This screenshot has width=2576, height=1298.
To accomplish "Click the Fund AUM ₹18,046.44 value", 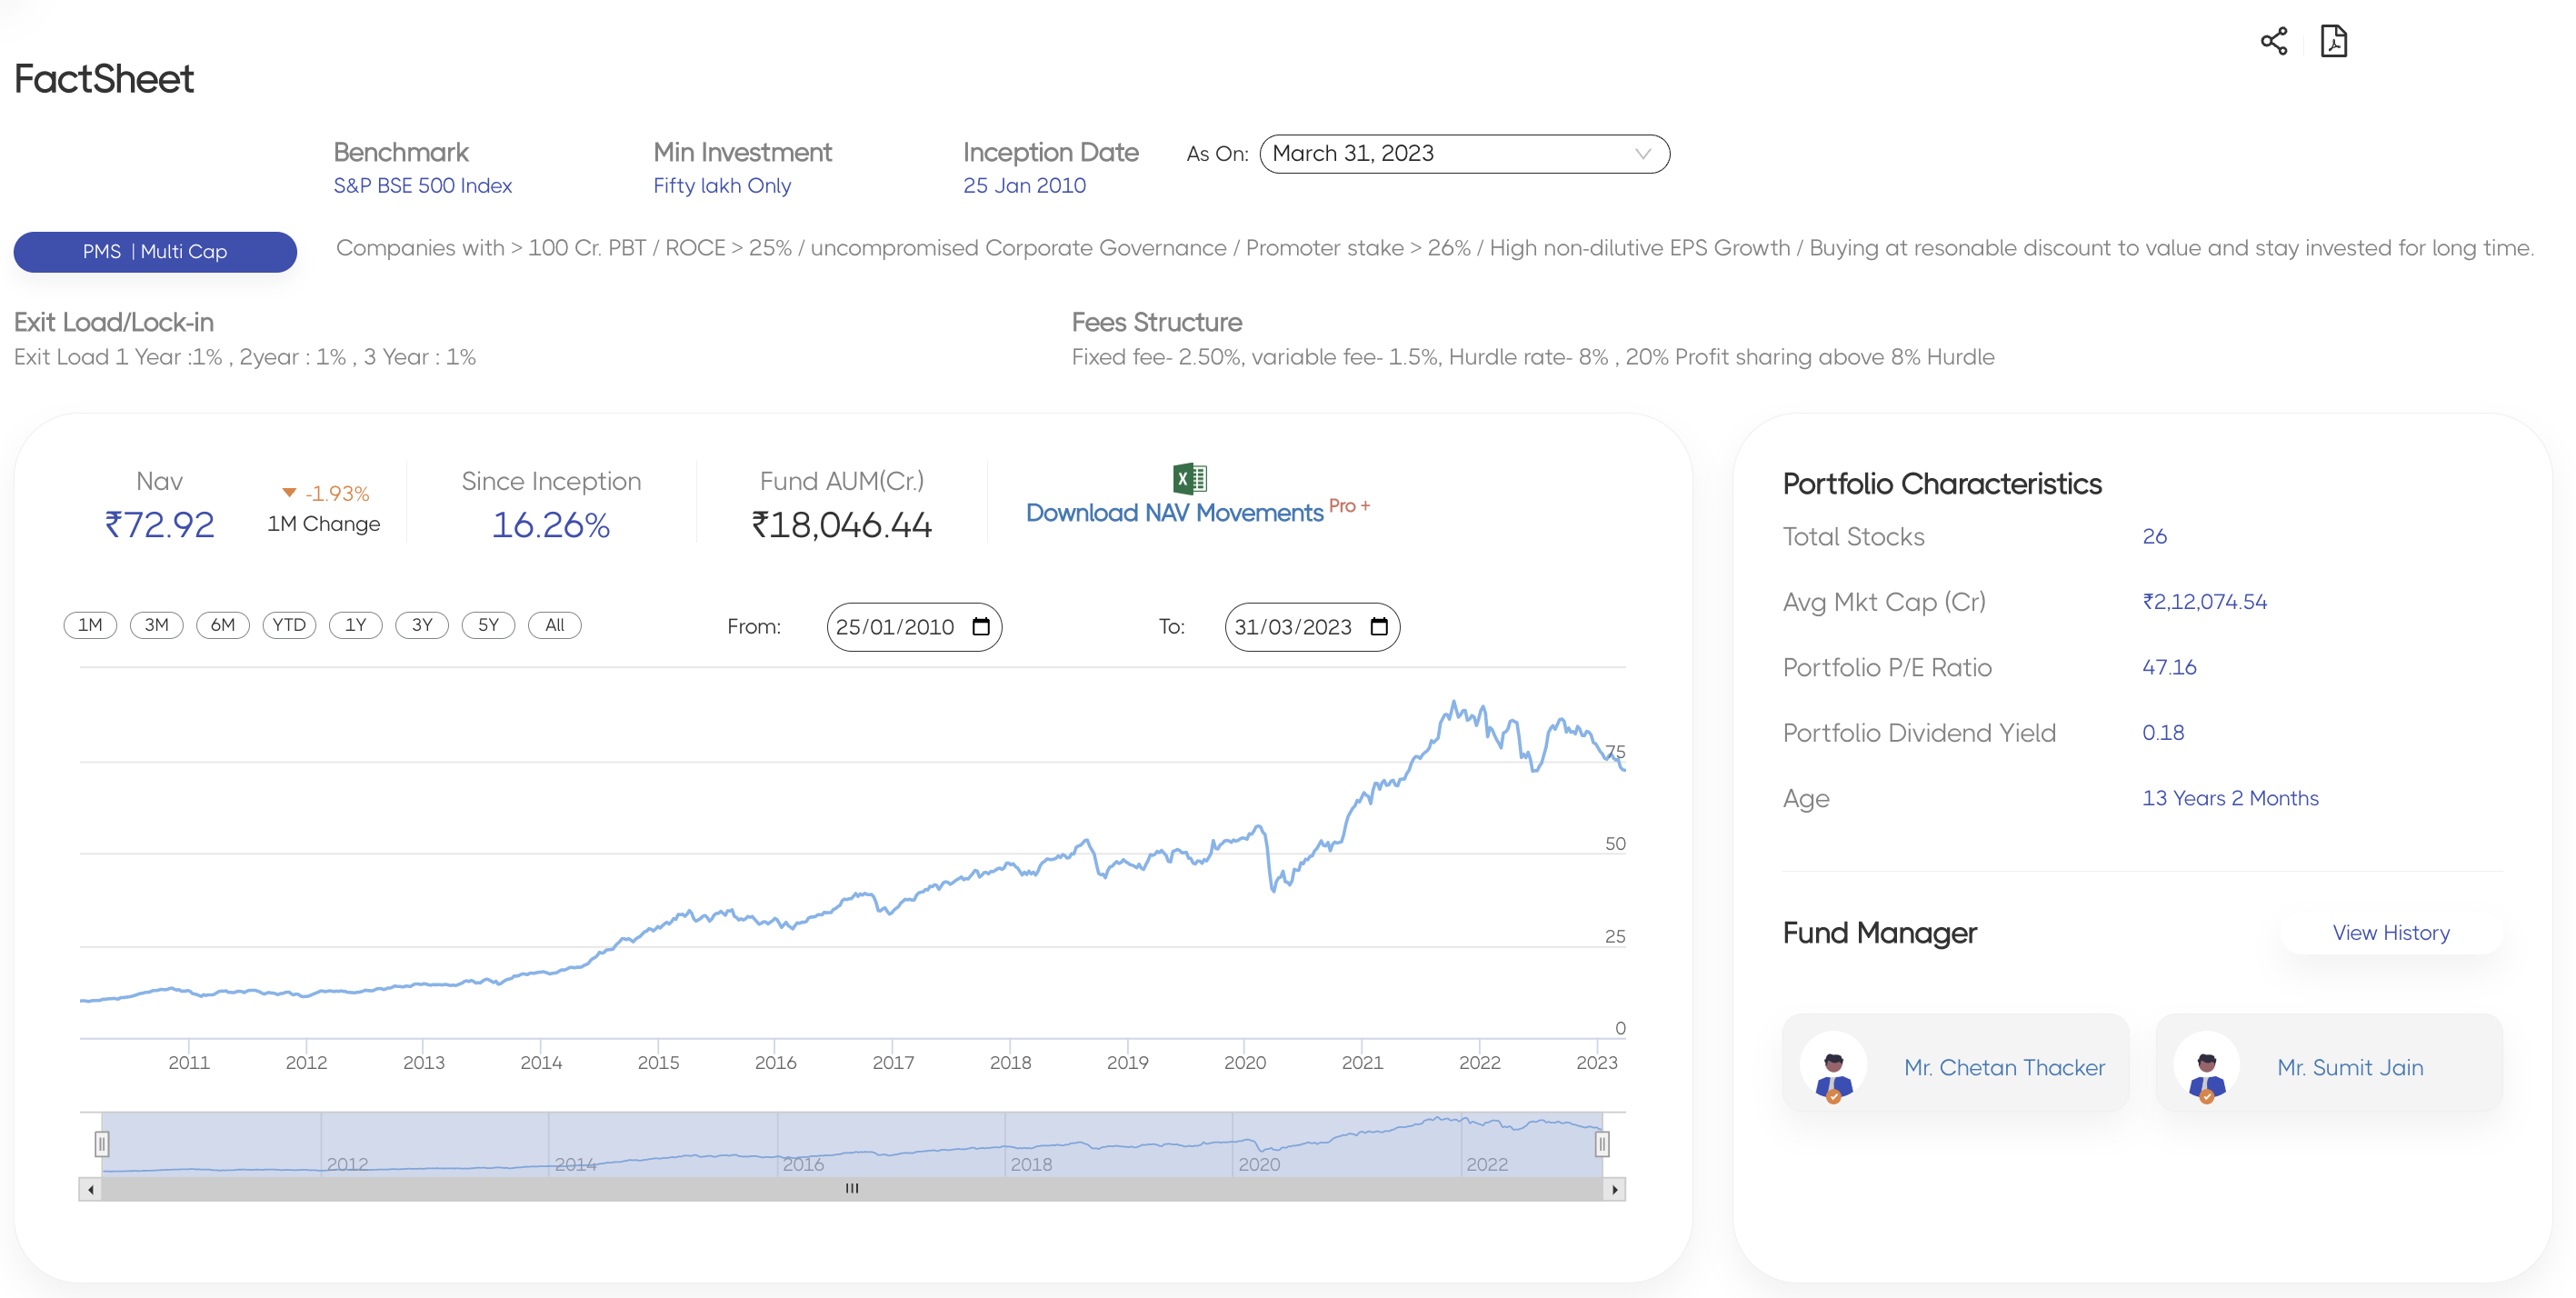I will [x=842, y=525].
